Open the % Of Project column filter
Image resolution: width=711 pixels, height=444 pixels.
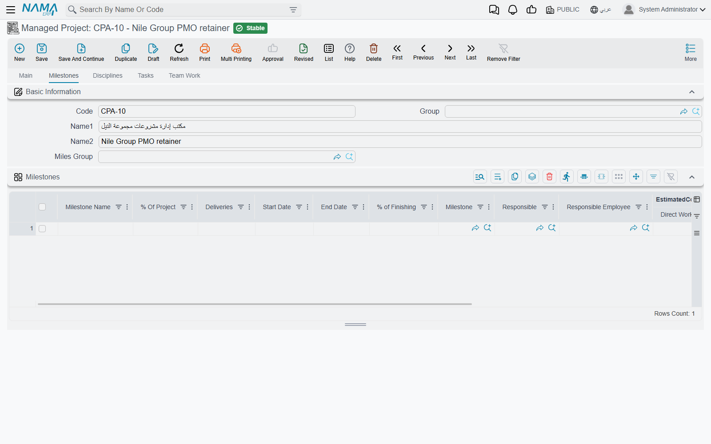point(184,207)
